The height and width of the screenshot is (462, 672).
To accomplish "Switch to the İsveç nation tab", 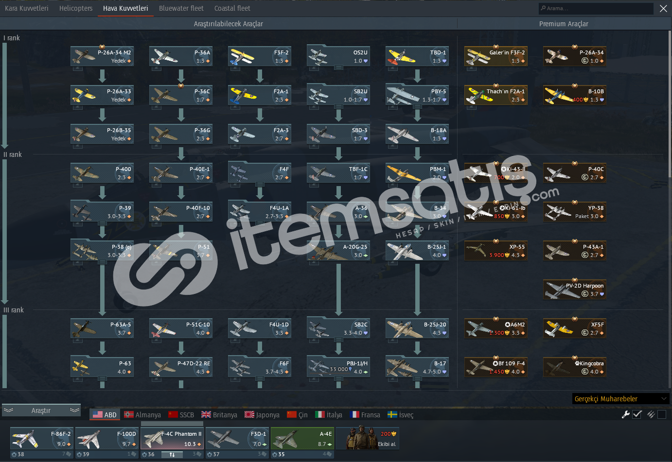I will click(400, 415).
